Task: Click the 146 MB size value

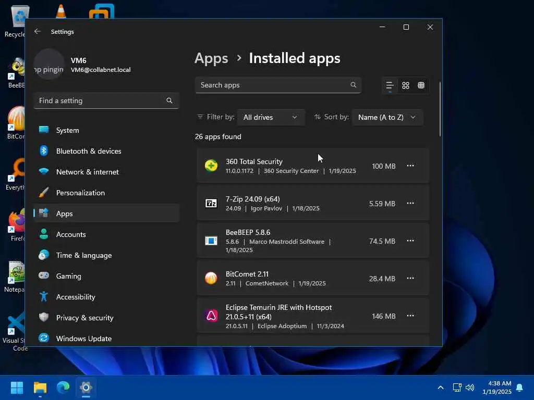Action: pyautogui.click(x=383, y=316)
